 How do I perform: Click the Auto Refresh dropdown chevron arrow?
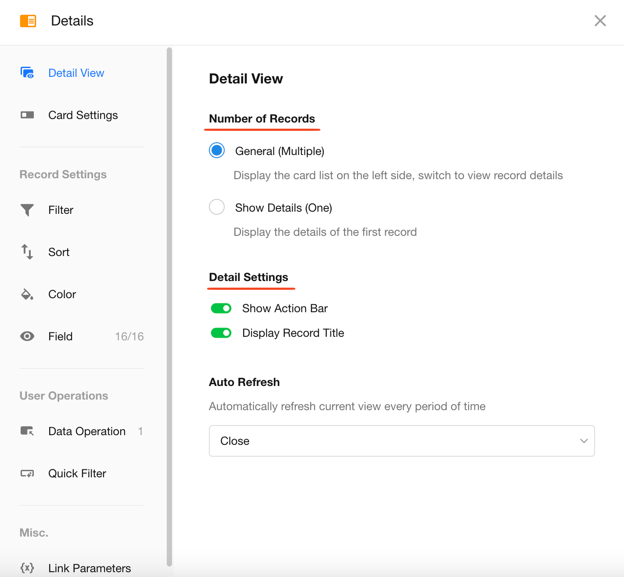coord(584,441)
